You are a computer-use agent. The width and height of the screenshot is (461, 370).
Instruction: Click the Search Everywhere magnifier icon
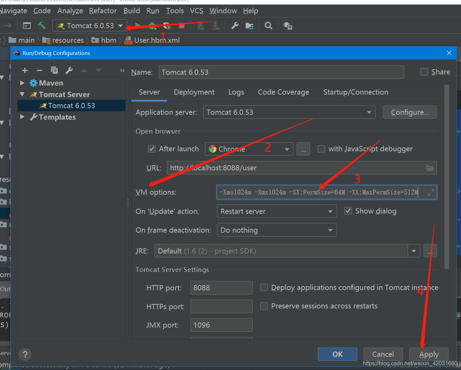click(268, 25)
